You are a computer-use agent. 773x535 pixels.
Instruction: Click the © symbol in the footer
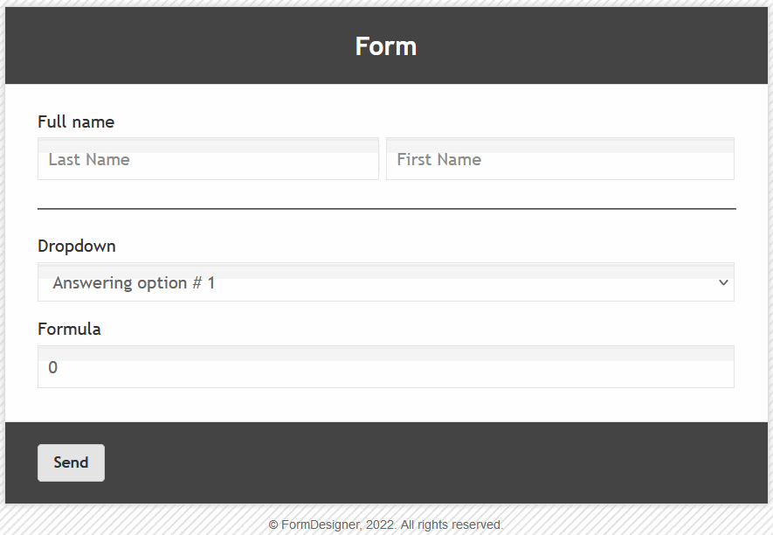(x=273, y=525)
